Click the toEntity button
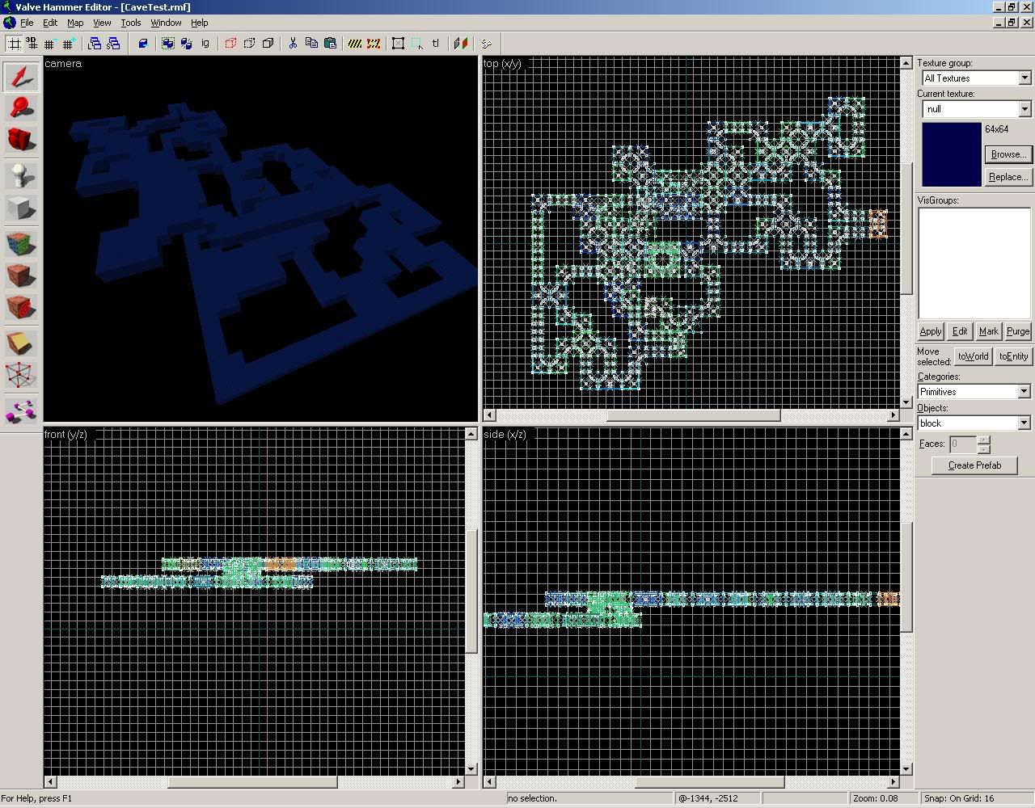 pos(1013,356)
